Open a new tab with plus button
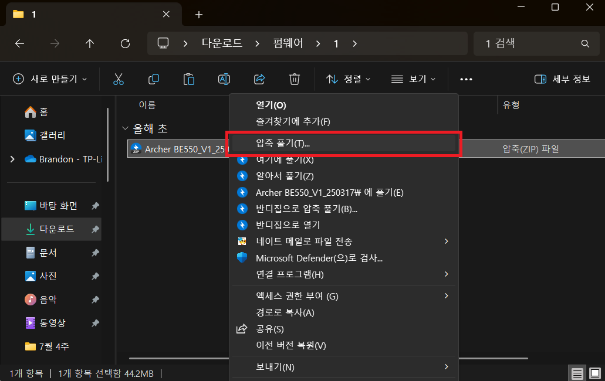The width and height of the screenshot is (605, 381). [199, 15]
